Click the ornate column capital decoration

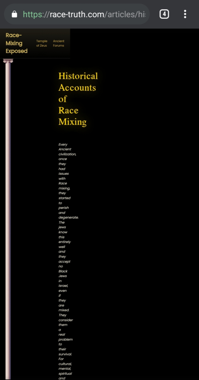click(8, 61)
